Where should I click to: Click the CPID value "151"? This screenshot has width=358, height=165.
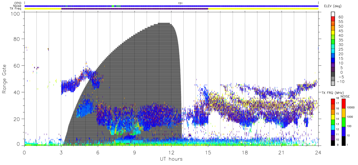pyautogui.click(x=180, y=3)
